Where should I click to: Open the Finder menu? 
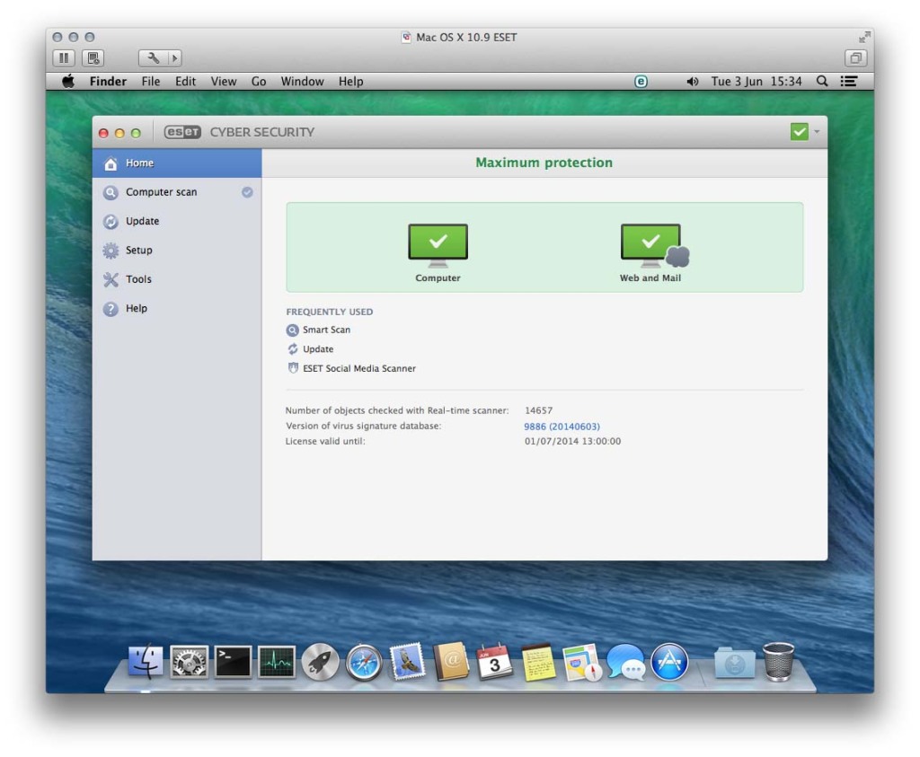pyautogui.click(x=108, y=82)
